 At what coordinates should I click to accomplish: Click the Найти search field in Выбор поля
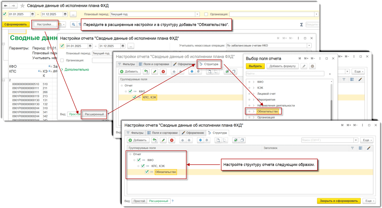(x=285, y=74)
